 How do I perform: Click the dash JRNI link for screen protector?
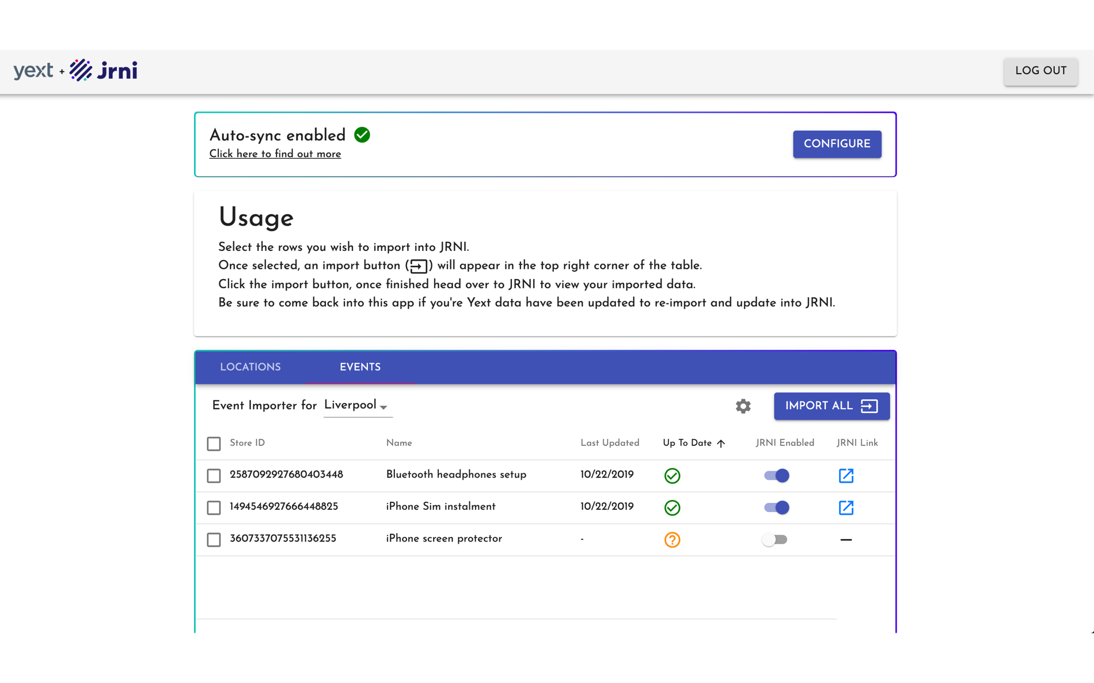[846, 540]
